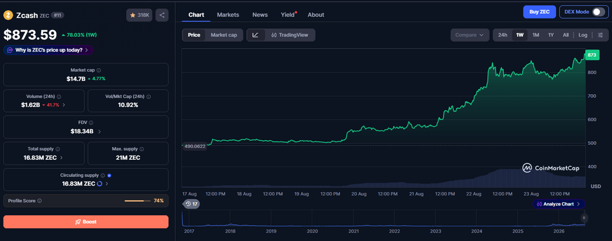Click the Zcash coin logo icon

coord(8,15)
